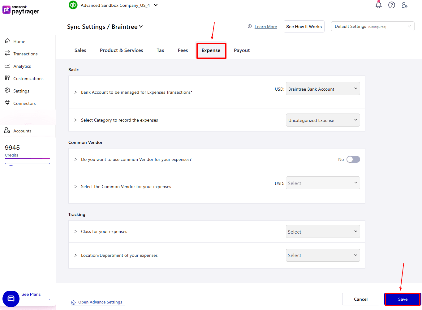The image size is (422, 310).
Task: Go to Home in the sidebar
Action: click(19, 41)
